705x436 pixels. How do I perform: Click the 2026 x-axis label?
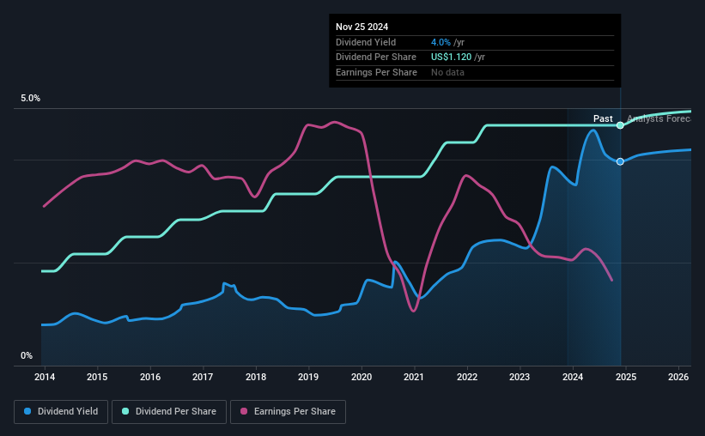tap(678, 377)
